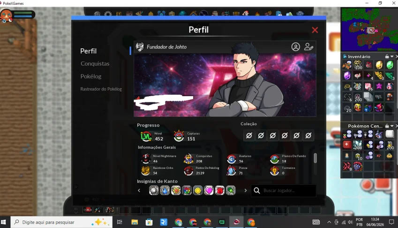The height and width of the screenshot is (228, 398).
Task: Select the blue water-drop Cascade badge
Action: tap(165, 190)
